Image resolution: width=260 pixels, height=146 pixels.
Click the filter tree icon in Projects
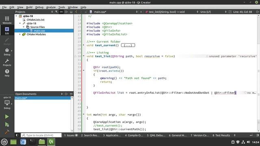tap(56, 12)
